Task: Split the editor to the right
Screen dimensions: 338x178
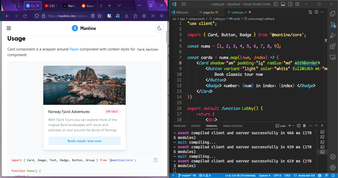Action: coord(316,12)
